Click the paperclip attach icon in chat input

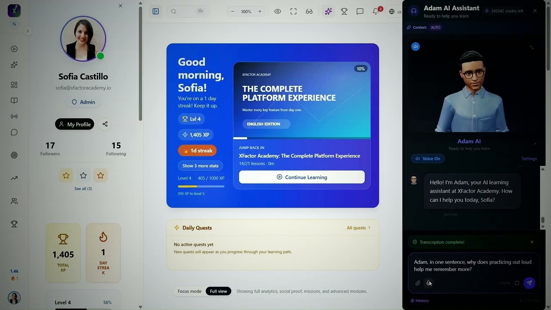pyautogui.click(x=418, y=283)
